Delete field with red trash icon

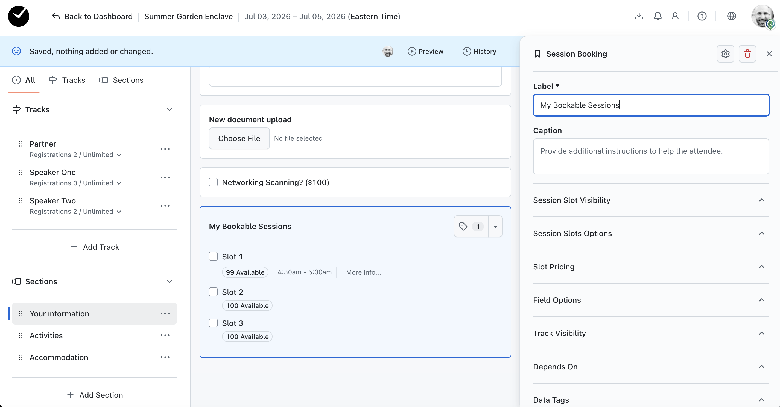pos(747,54)
